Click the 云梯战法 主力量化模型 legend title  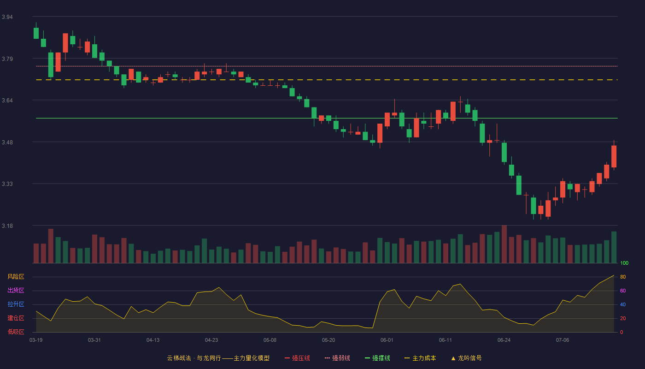(218, 358)
